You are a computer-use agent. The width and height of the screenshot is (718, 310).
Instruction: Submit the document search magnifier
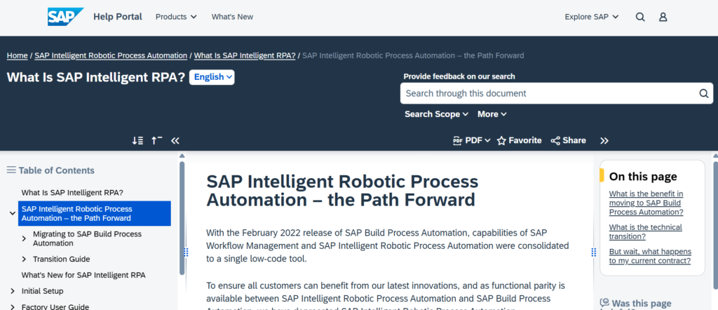coord(704,93)
